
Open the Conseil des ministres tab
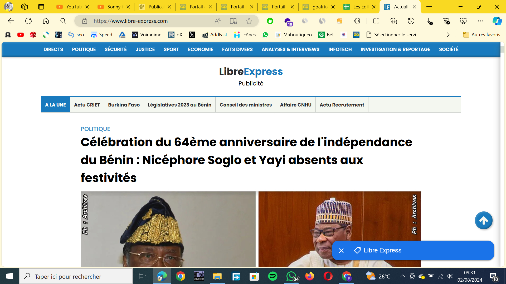tap(246, 105)
